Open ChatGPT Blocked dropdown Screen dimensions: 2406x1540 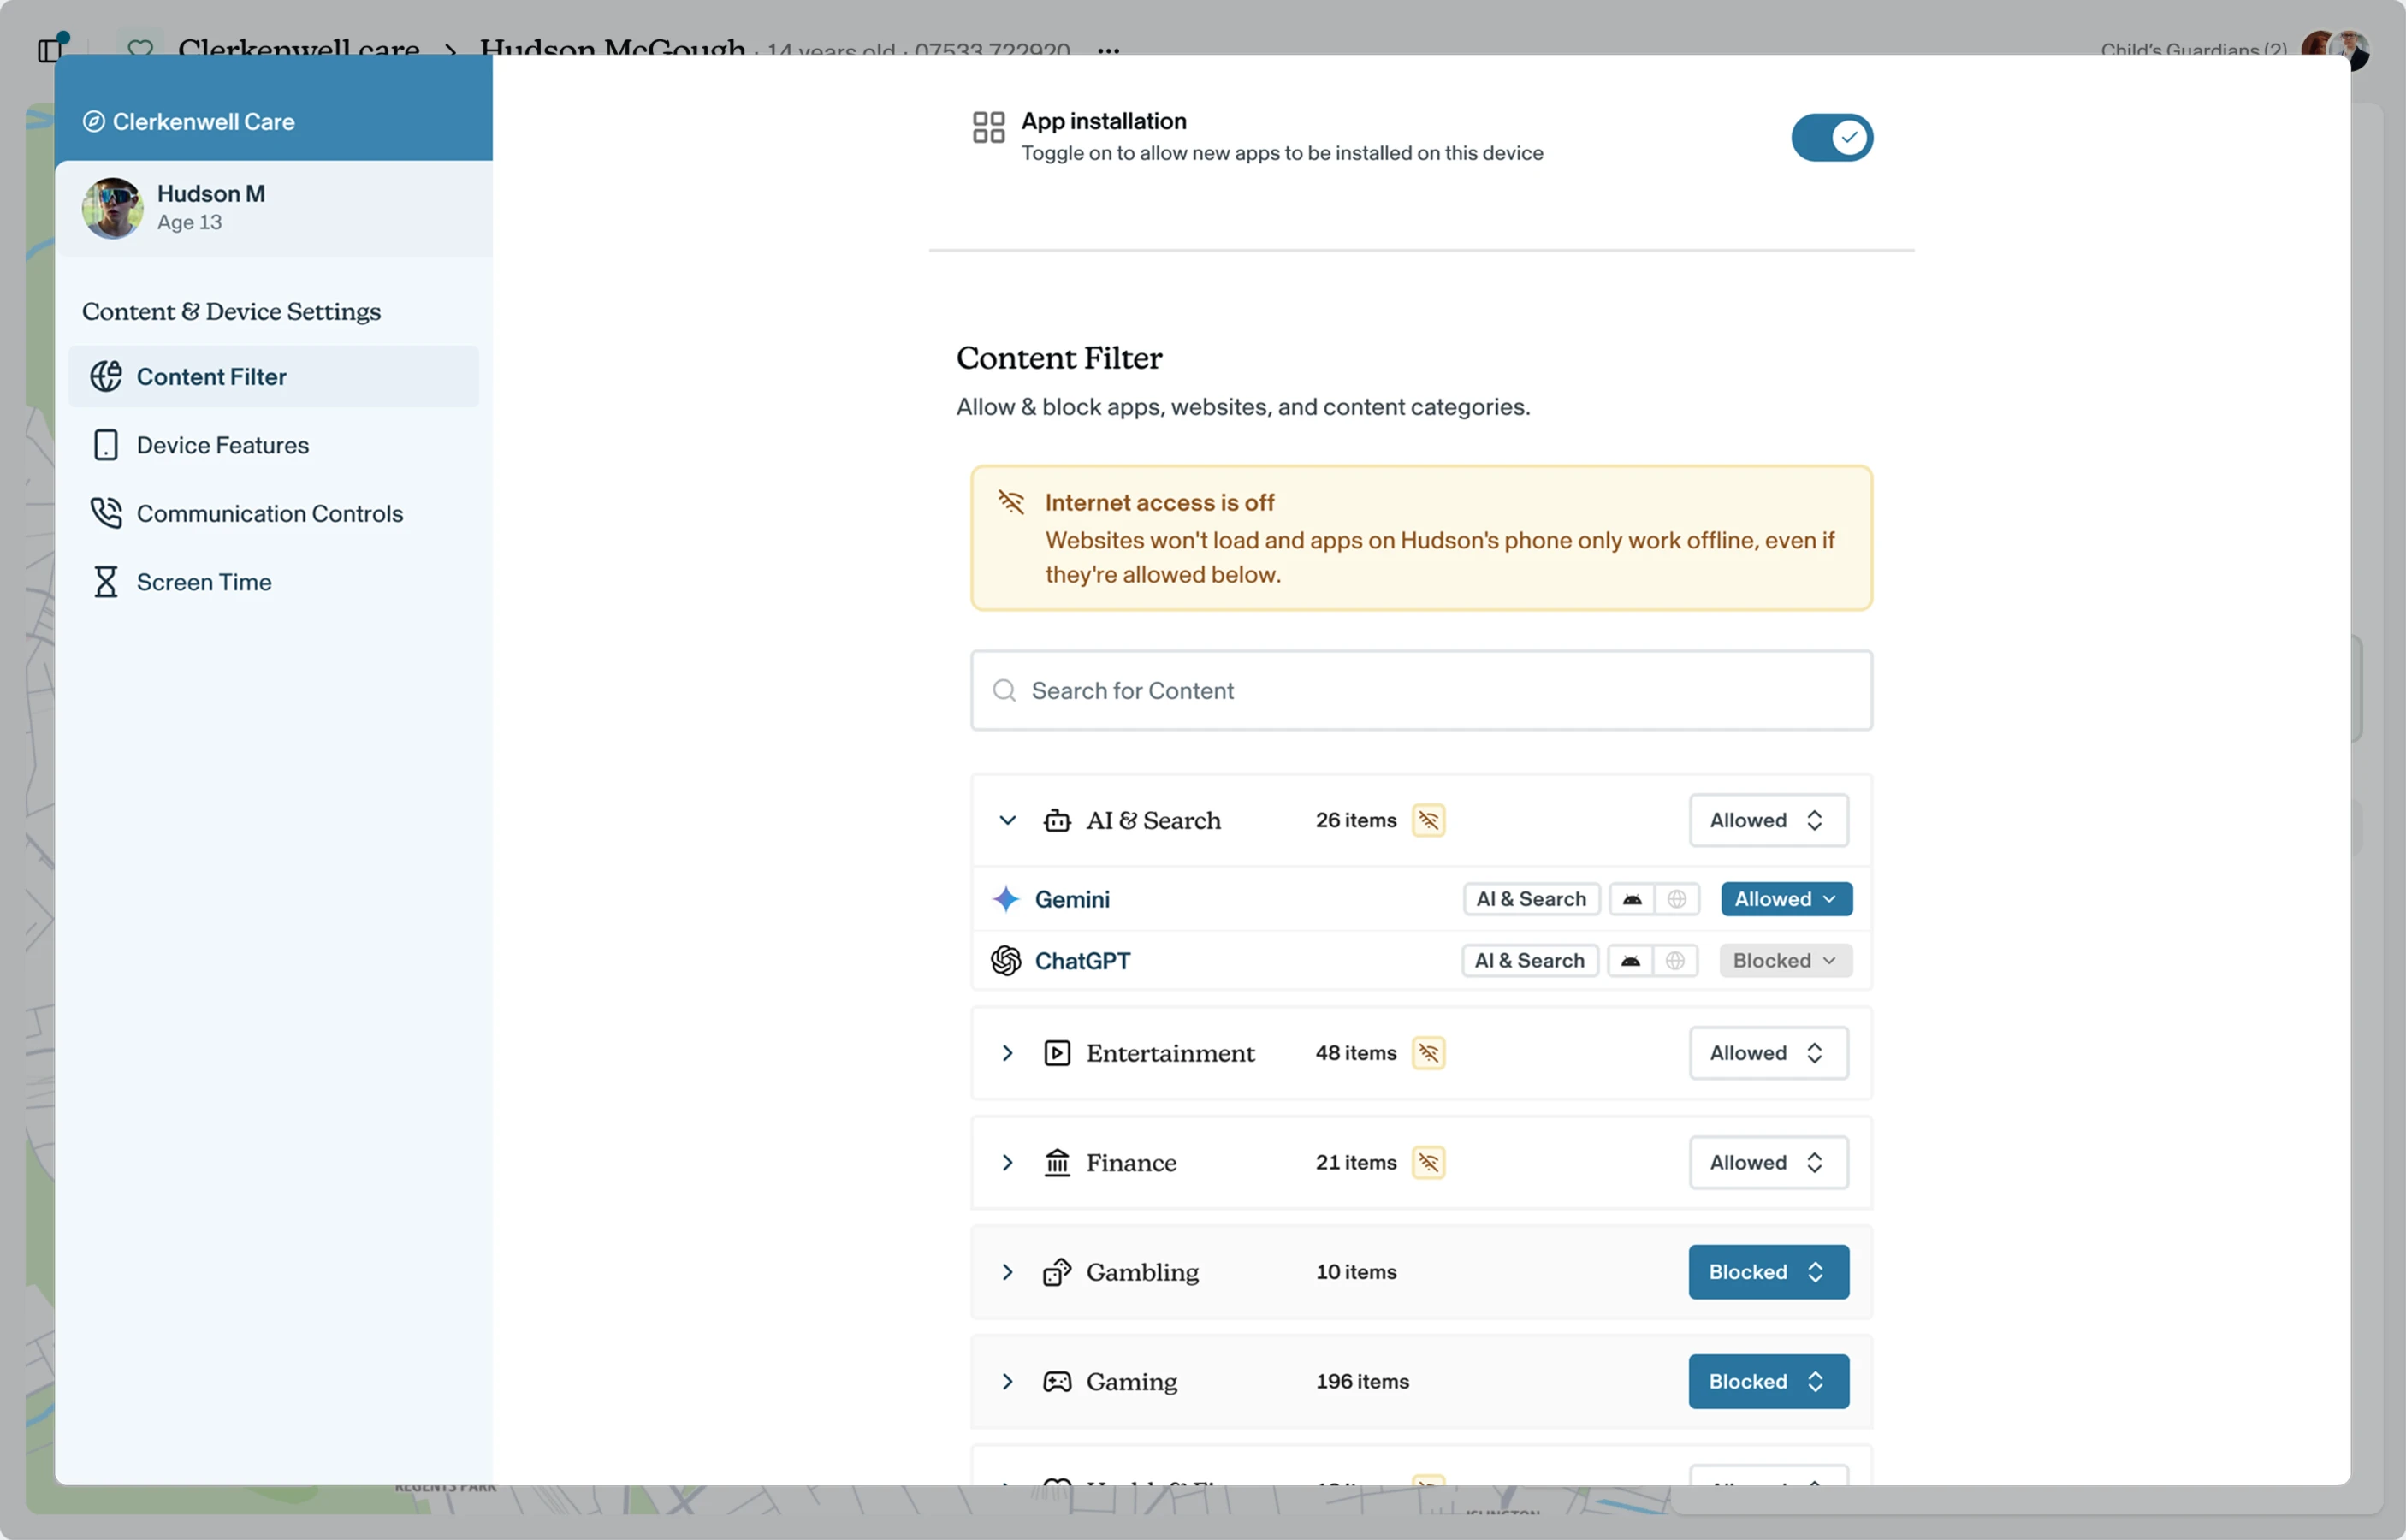coord(1785,960)
